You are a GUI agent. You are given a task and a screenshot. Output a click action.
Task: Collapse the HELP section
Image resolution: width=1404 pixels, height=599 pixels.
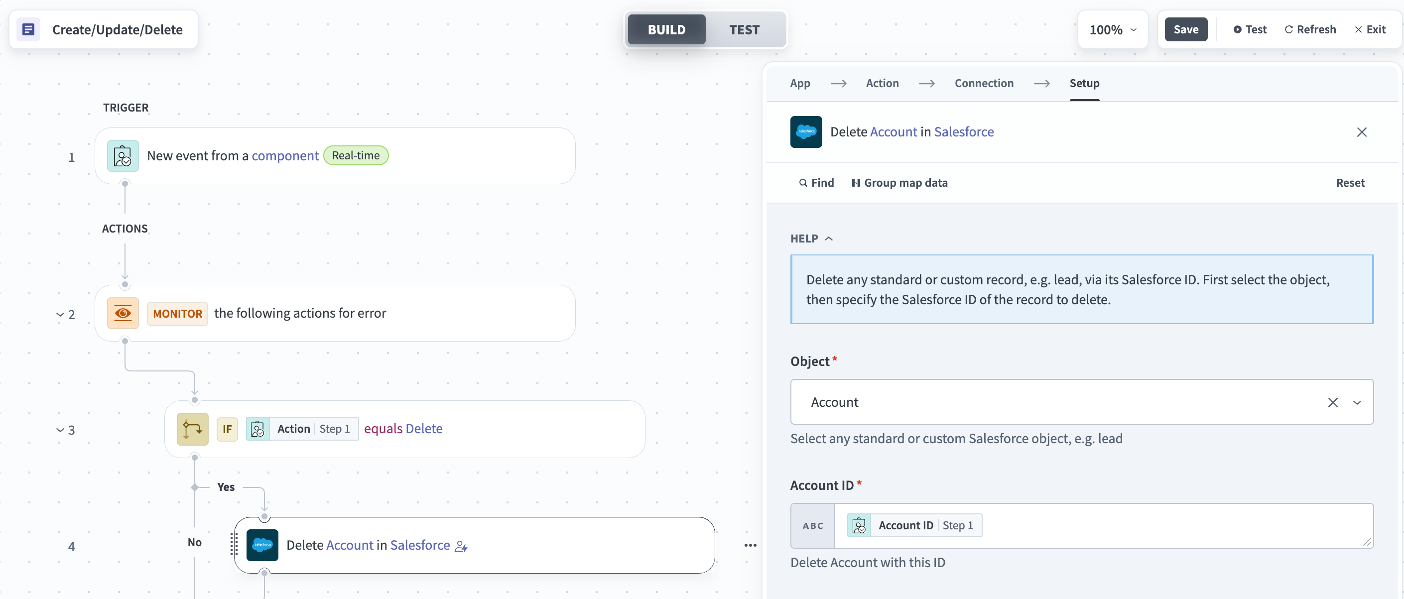(811, 239)
